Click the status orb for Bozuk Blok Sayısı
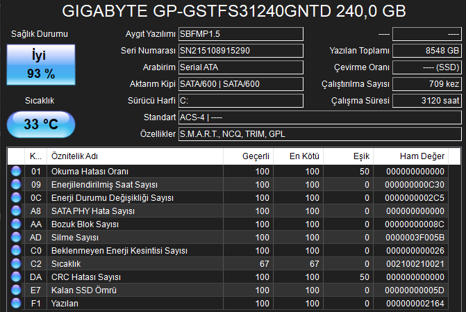 [16, 224]
